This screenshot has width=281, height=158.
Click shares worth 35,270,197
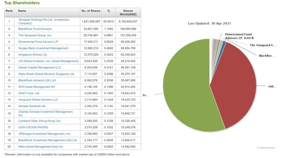[128, 74]
